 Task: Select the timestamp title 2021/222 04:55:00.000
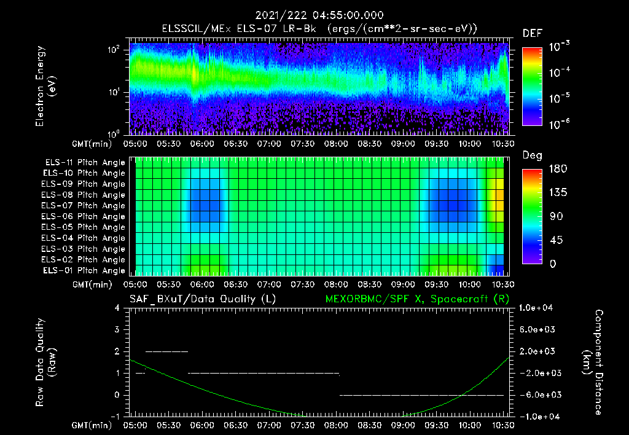[x=319, y=15]
